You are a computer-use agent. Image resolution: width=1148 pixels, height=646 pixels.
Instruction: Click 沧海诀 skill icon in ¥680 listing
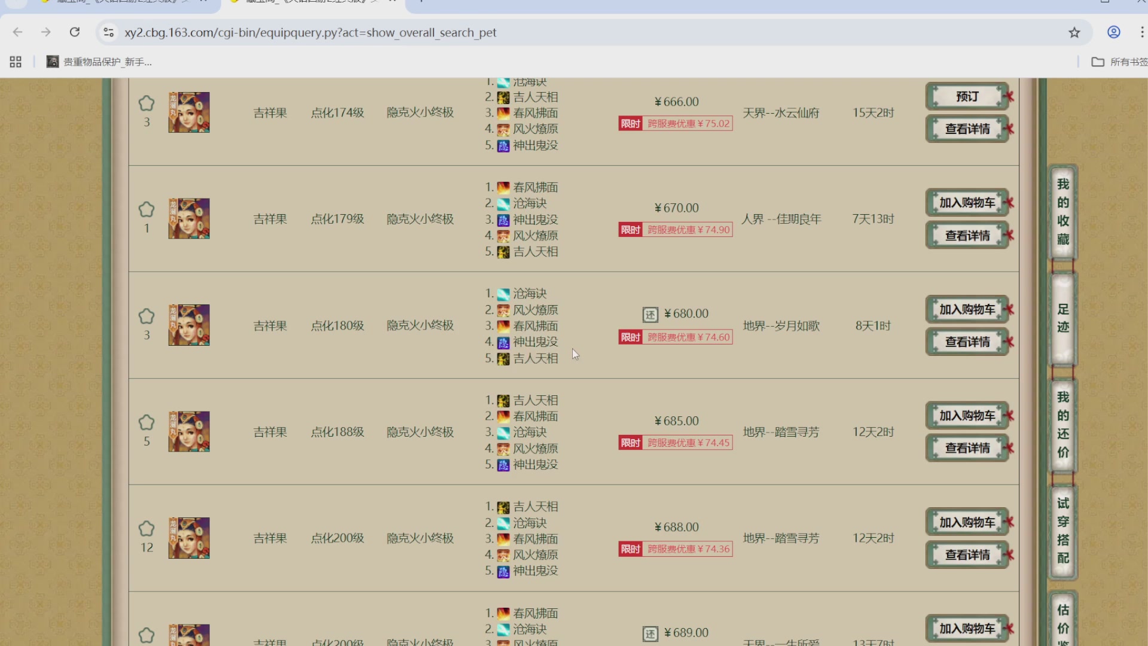[503, 294]
